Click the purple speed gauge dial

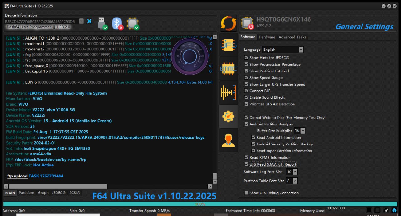[x=190, y=56]
